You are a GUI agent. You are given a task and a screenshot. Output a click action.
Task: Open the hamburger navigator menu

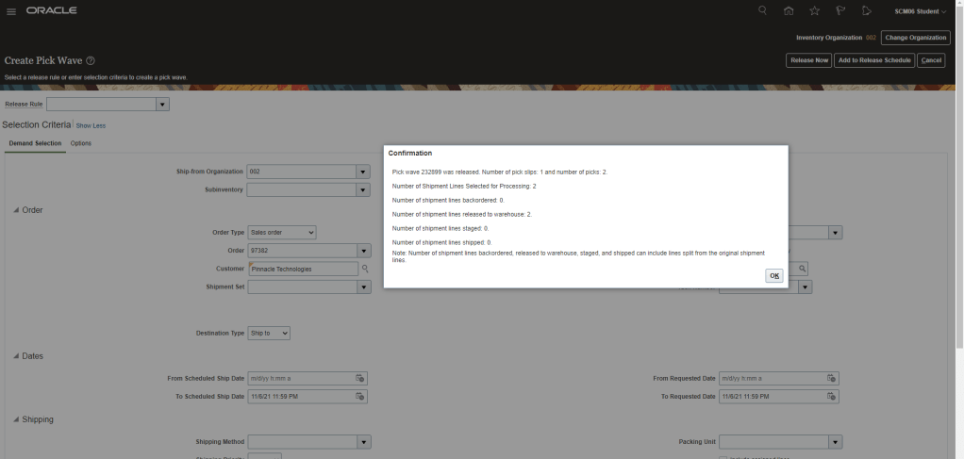coord(11,11)
